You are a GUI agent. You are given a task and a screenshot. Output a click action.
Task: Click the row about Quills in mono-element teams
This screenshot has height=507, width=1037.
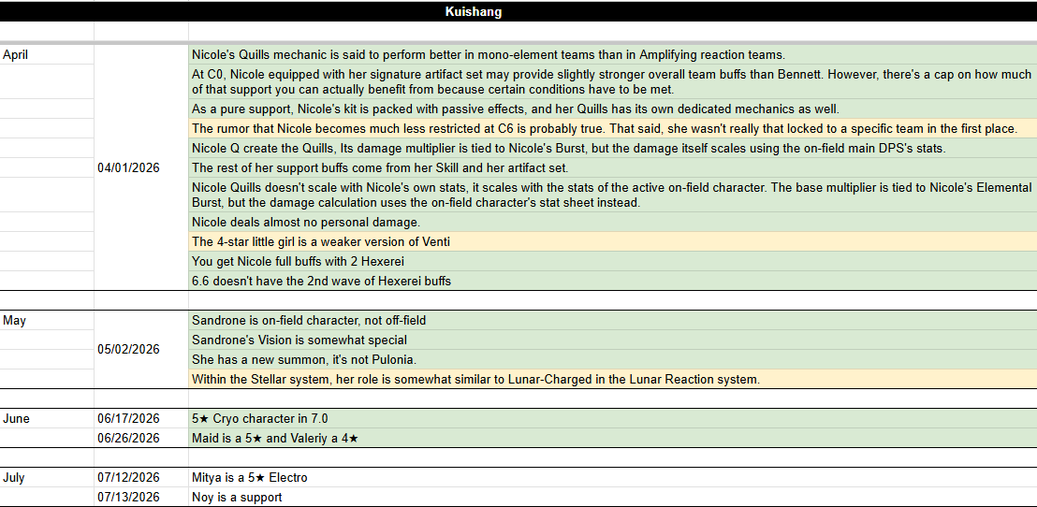coord(612,55)
